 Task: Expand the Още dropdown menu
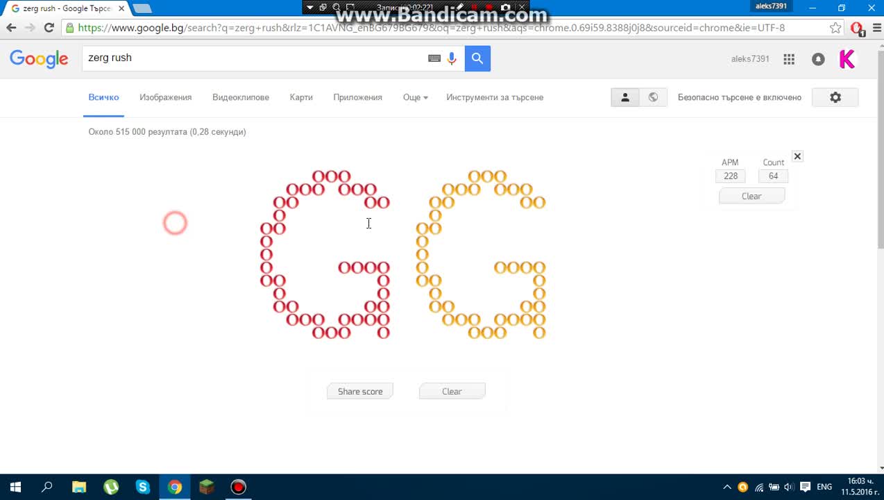[415, 97]
